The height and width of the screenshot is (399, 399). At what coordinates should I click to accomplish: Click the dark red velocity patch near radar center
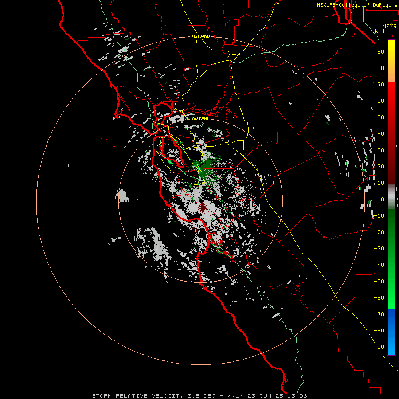tap(203, 207)
